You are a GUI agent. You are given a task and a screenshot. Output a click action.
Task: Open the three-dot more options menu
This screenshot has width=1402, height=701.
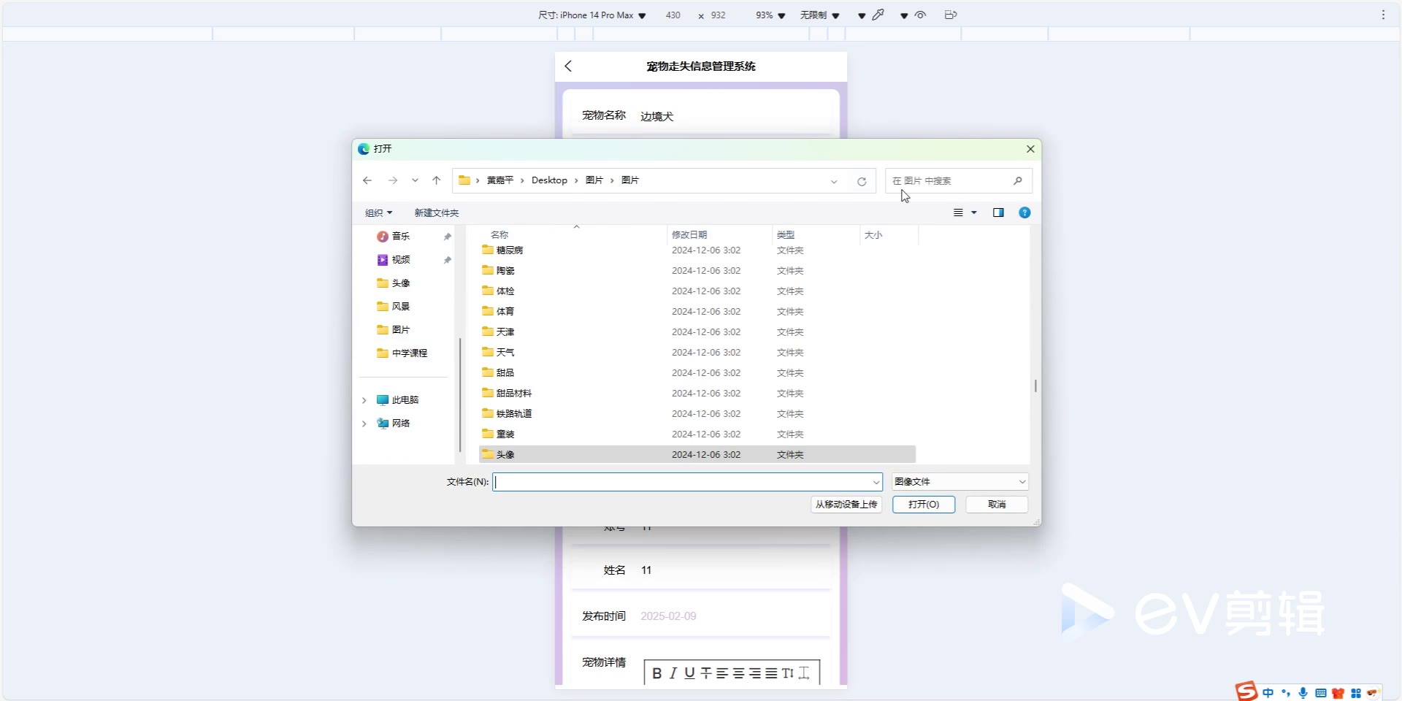point(1383,15)
